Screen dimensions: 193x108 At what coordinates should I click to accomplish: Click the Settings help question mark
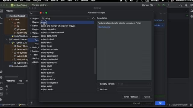tap(31, 103)
